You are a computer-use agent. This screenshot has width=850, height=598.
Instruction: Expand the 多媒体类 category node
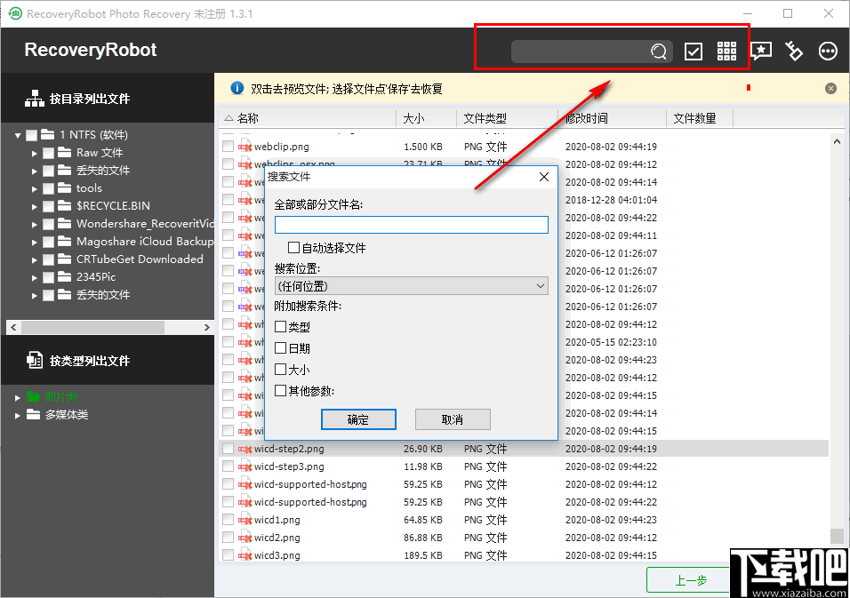18,416
